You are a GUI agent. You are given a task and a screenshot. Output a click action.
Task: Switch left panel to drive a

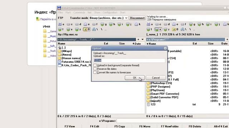click(x=61, y=24)
